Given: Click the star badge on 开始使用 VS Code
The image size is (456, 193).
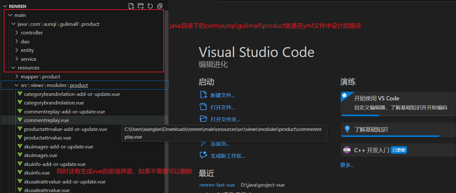Looking at the screenshot, I should point(344,95).
